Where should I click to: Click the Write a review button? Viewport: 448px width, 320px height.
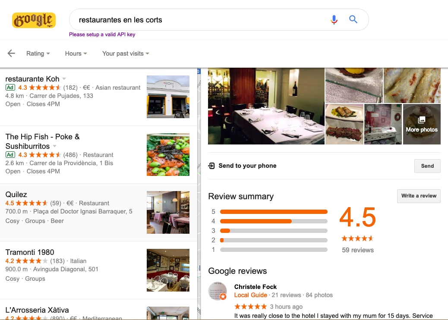[419, 196]
